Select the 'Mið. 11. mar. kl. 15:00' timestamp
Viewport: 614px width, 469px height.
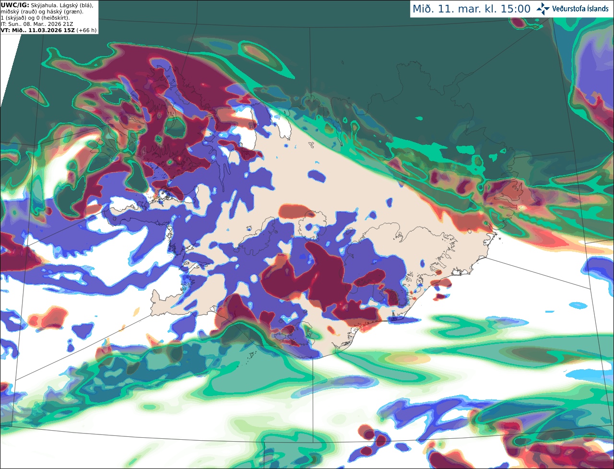(472, 9)
